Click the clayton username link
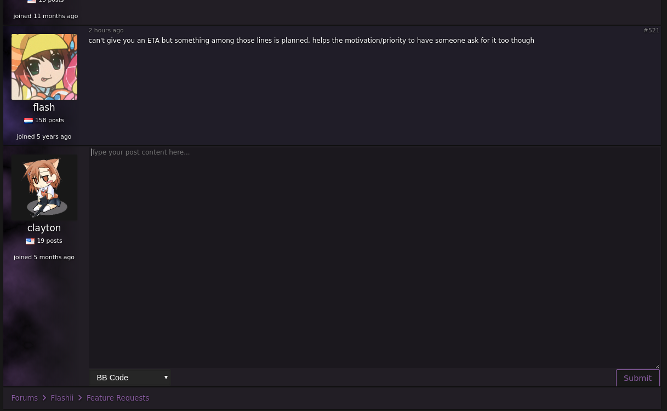The height and width of the screenshot is (411, 667). (44, 228)
